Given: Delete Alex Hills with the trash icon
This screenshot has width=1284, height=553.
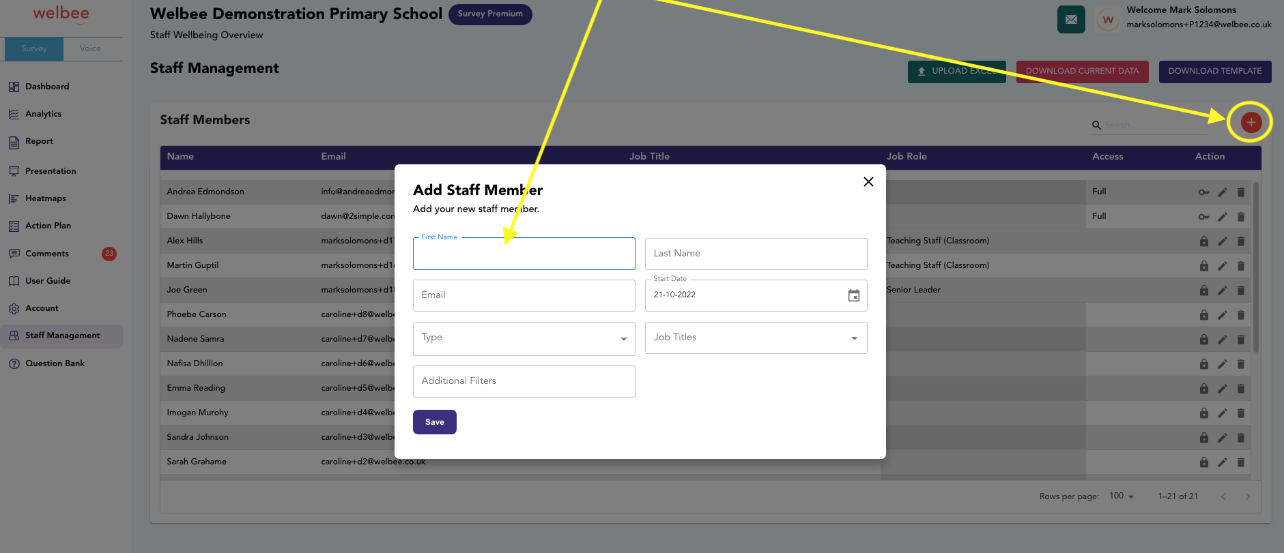Looking at the screenshot, I should (x=1241, y=241).
